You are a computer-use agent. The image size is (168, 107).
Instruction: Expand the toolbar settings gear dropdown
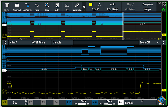pos(84,7)
